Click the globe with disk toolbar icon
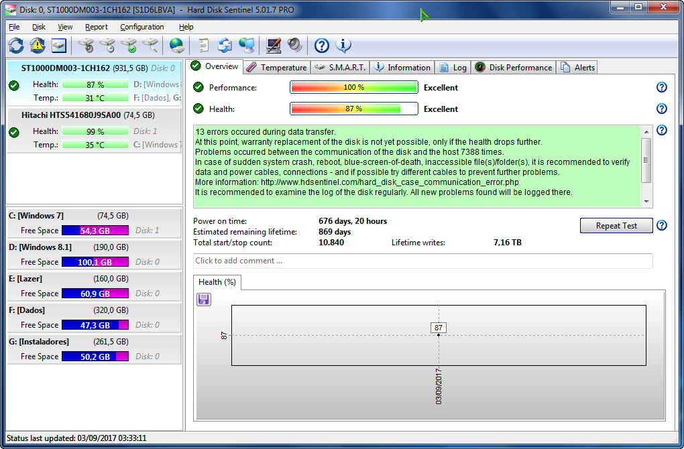684x449 pixels. 176,46
